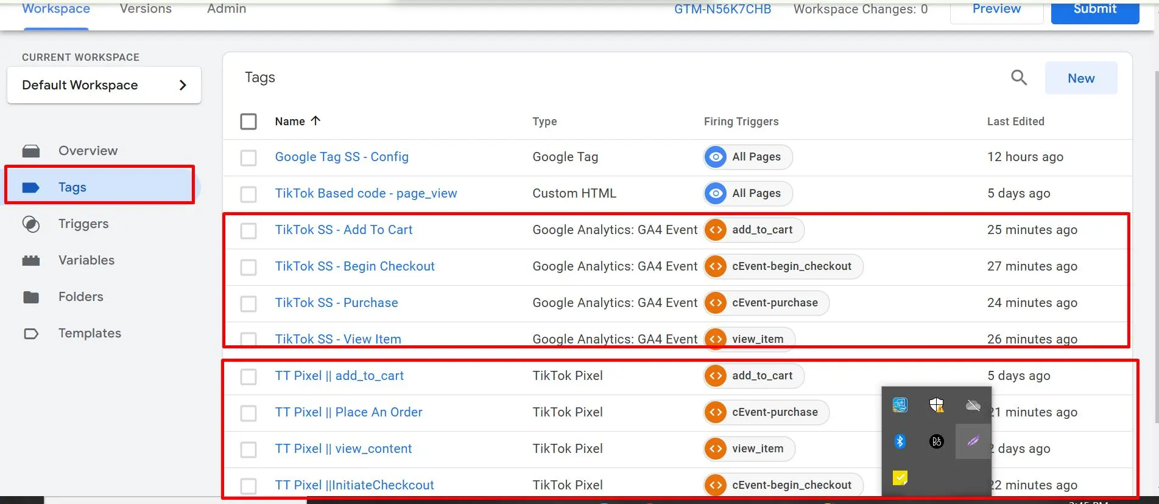
Task: Click the add_to_cart trigger icon in TikTok SS - Add To Cart row
Action: pyautogui.click(x=716, y=230)
